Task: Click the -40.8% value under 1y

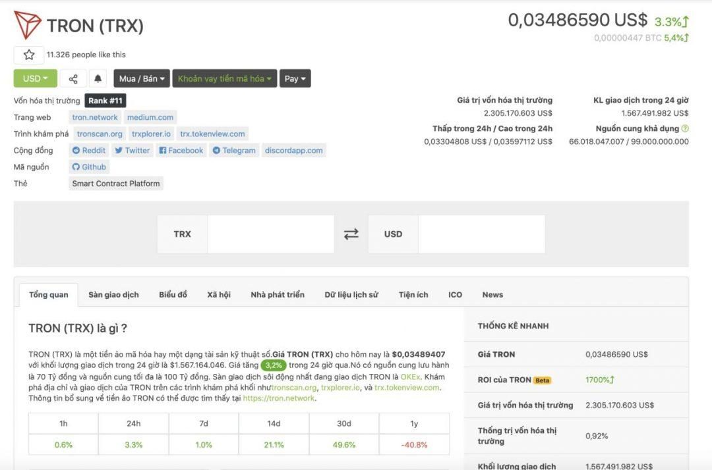Action: (x=414, y=445)
